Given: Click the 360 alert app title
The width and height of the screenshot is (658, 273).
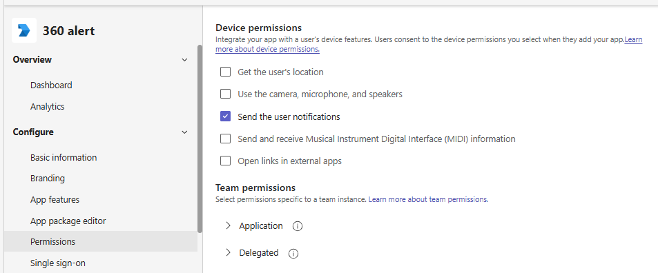Looking at the screenshot, I should coord(69,31).
